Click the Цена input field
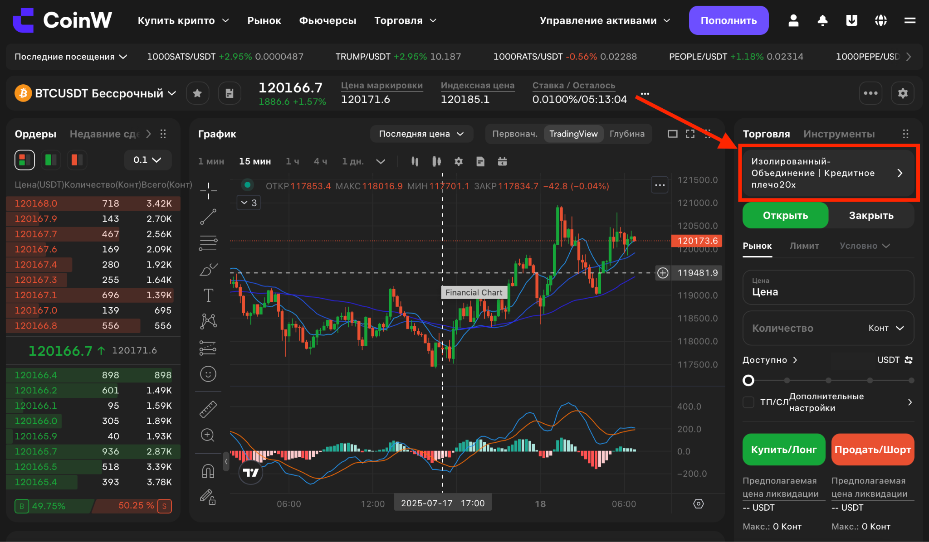Viewport: 929px width, 542px height. click(828, 287)
